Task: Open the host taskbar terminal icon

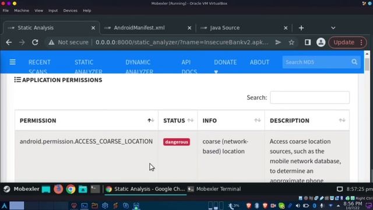Action: pyautogui.click(x=84, y=205)
